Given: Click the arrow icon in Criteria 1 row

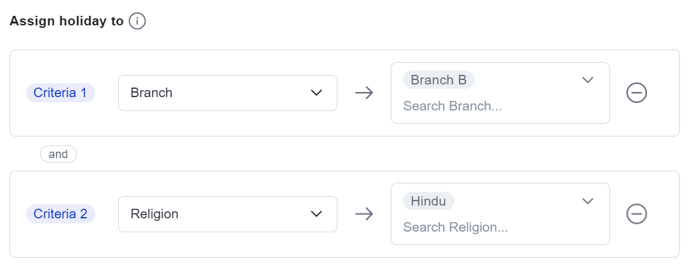Looking at the screenshot, I should coord(364,93).
